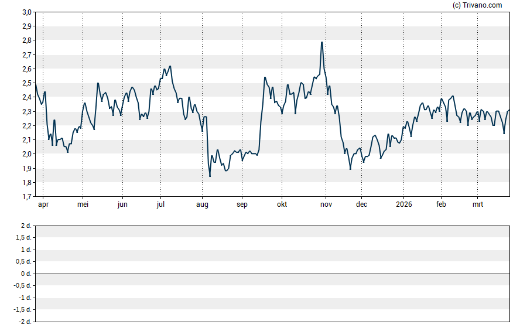The image size is (520, 331).
Task: Click the '-2 d.' label in the lower chart
Action: click(23, 322)
